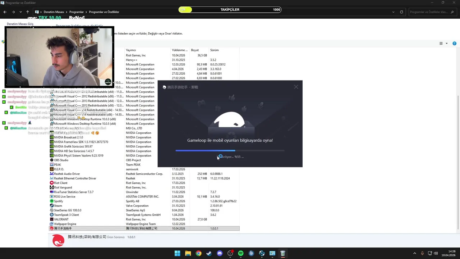Click the Realtek Audio Driver icon
The width and height of the screenshot is (460, 259).
52,174
